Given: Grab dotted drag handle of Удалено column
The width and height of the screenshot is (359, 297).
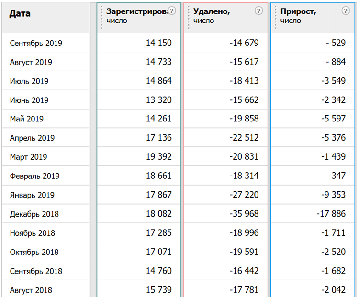Looking at the screenshot, I should point(189,18).
